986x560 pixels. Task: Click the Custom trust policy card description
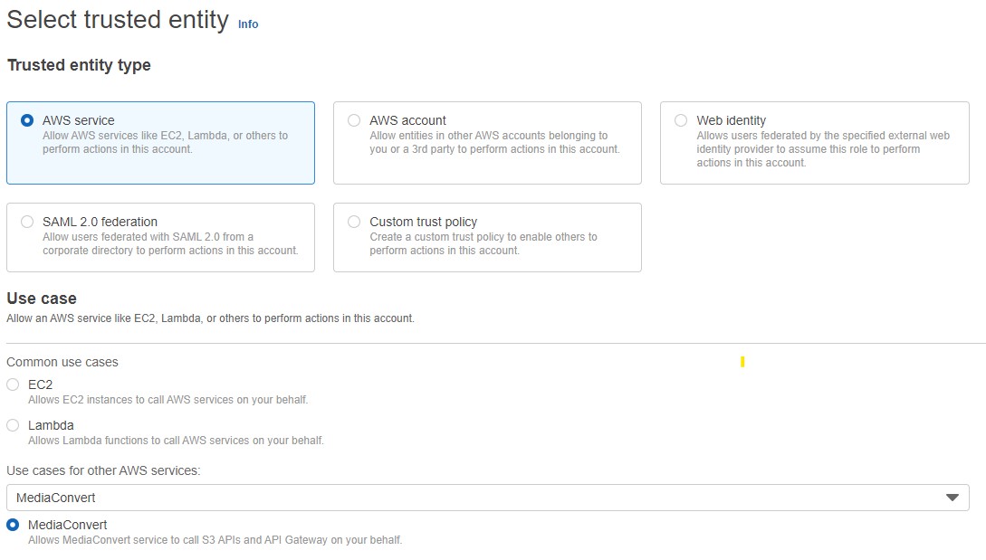(x=483, y=244)
